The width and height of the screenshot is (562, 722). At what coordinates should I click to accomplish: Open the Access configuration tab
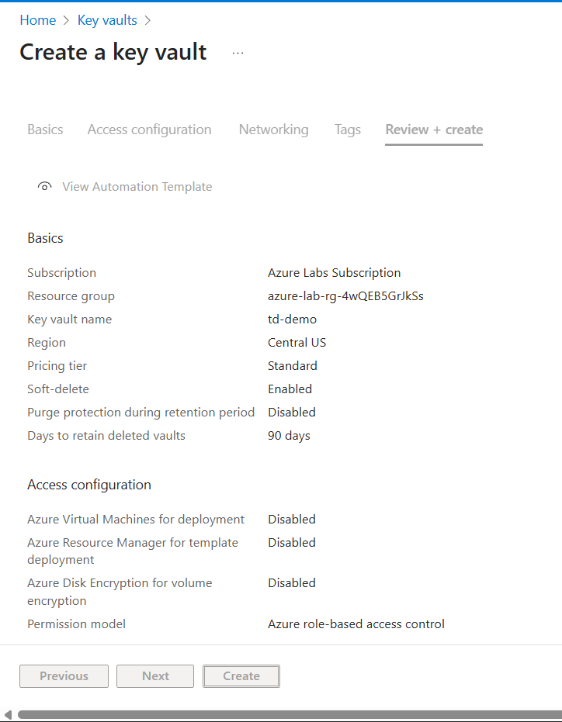pos(149,130)
